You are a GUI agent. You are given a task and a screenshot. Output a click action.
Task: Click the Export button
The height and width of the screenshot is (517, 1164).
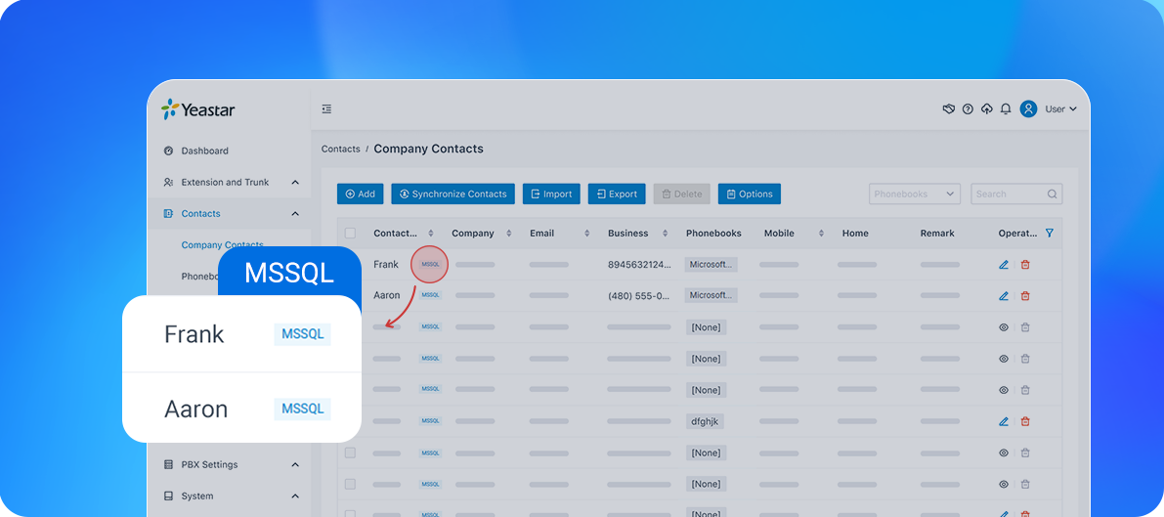pyautogui.click(x=617, y=194)
